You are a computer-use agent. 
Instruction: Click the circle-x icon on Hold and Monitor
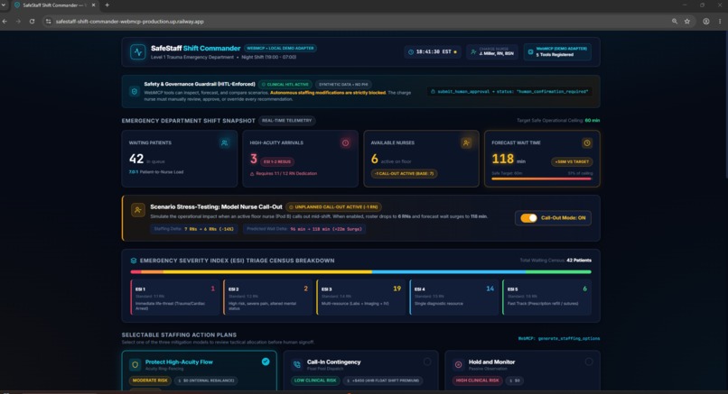click(x=458, y=365)
